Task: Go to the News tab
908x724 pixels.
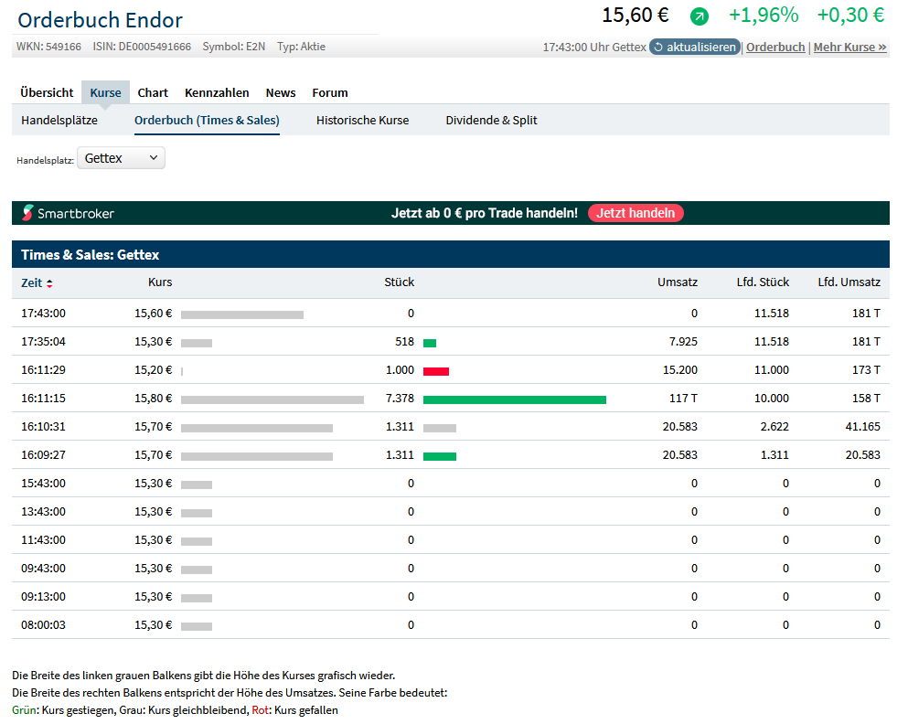Action: pos(281,92)
